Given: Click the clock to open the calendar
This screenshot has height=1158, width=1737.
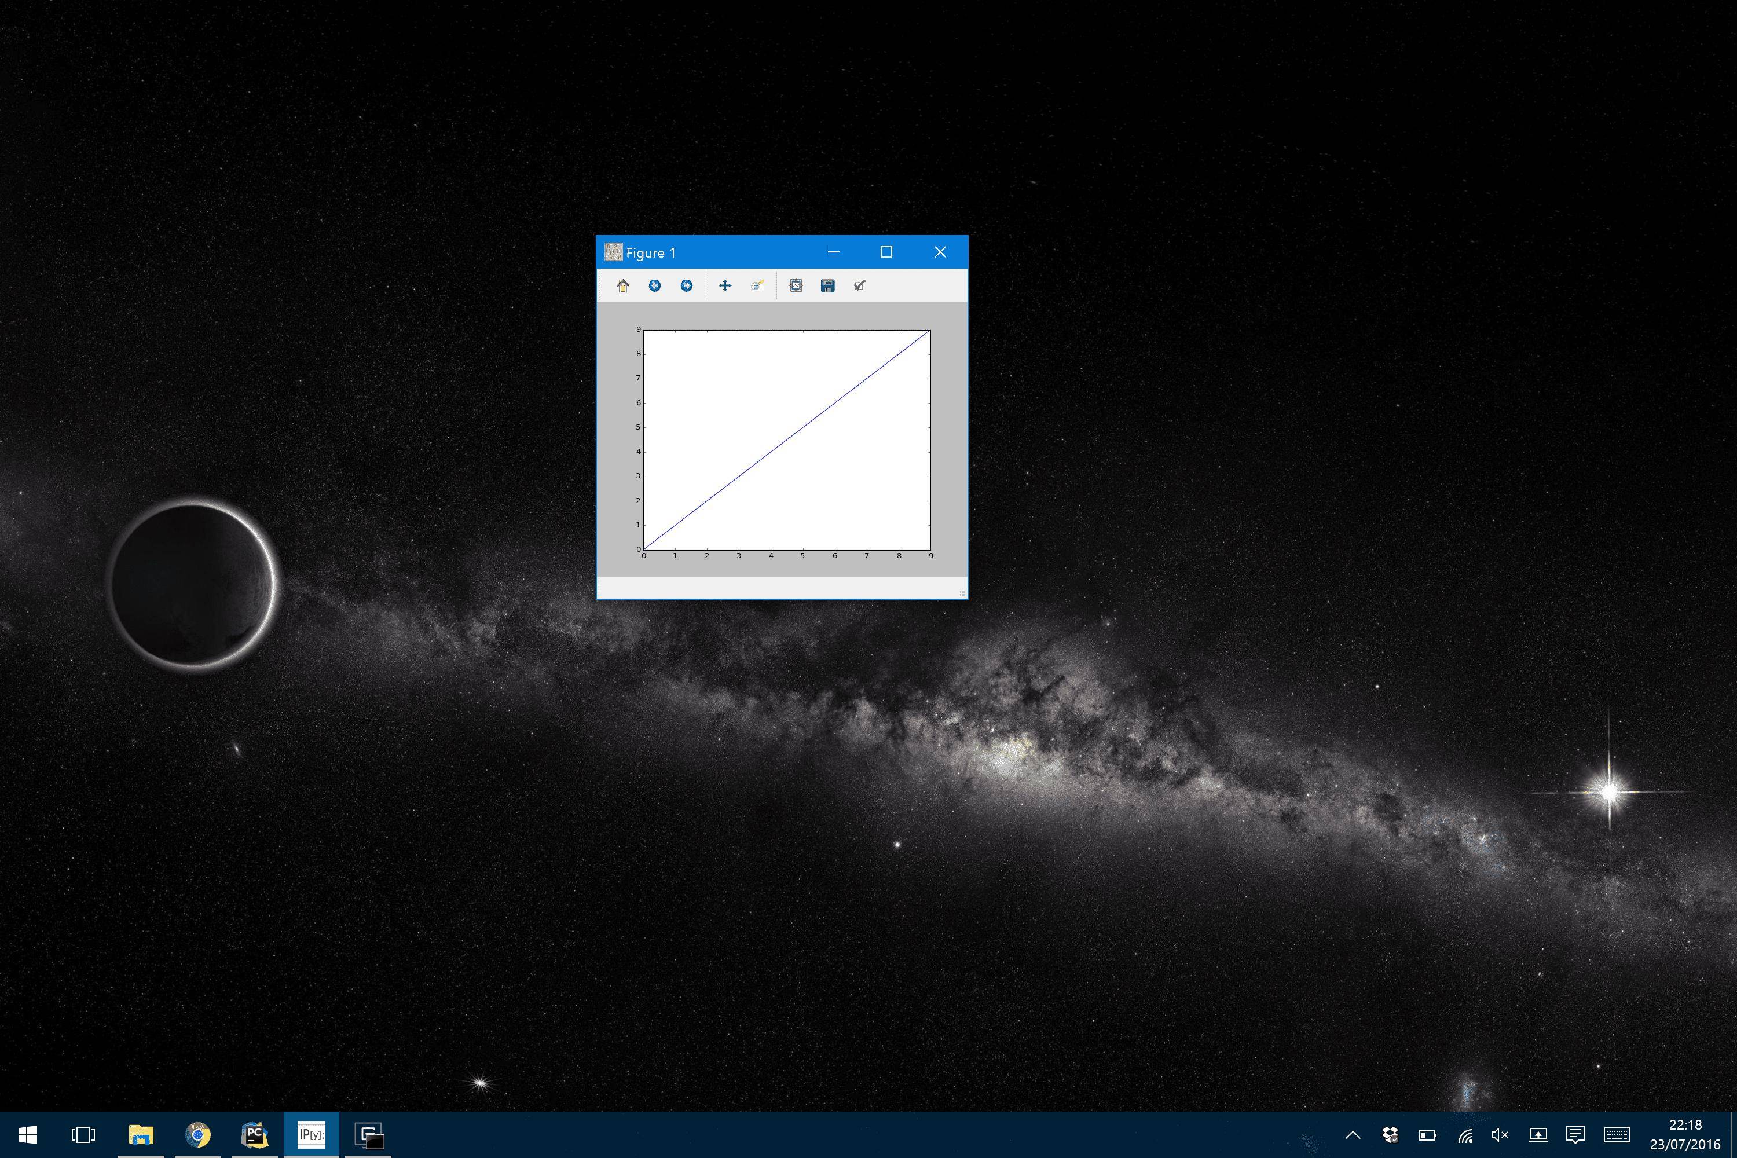Looking at the screenshot, I should point(1684,1135).
